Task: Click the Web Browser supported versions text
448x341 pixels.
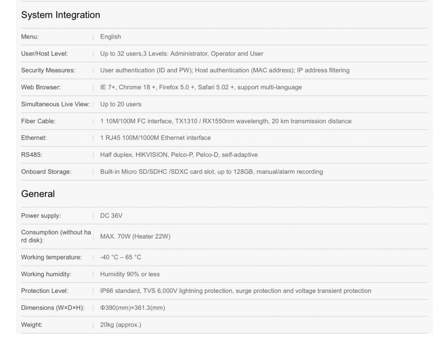Action: 201,87
